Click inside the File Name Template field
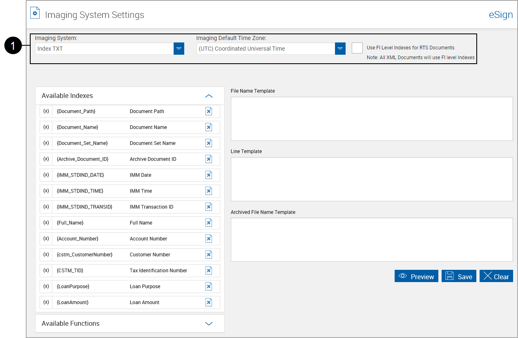 pos(371,118)
